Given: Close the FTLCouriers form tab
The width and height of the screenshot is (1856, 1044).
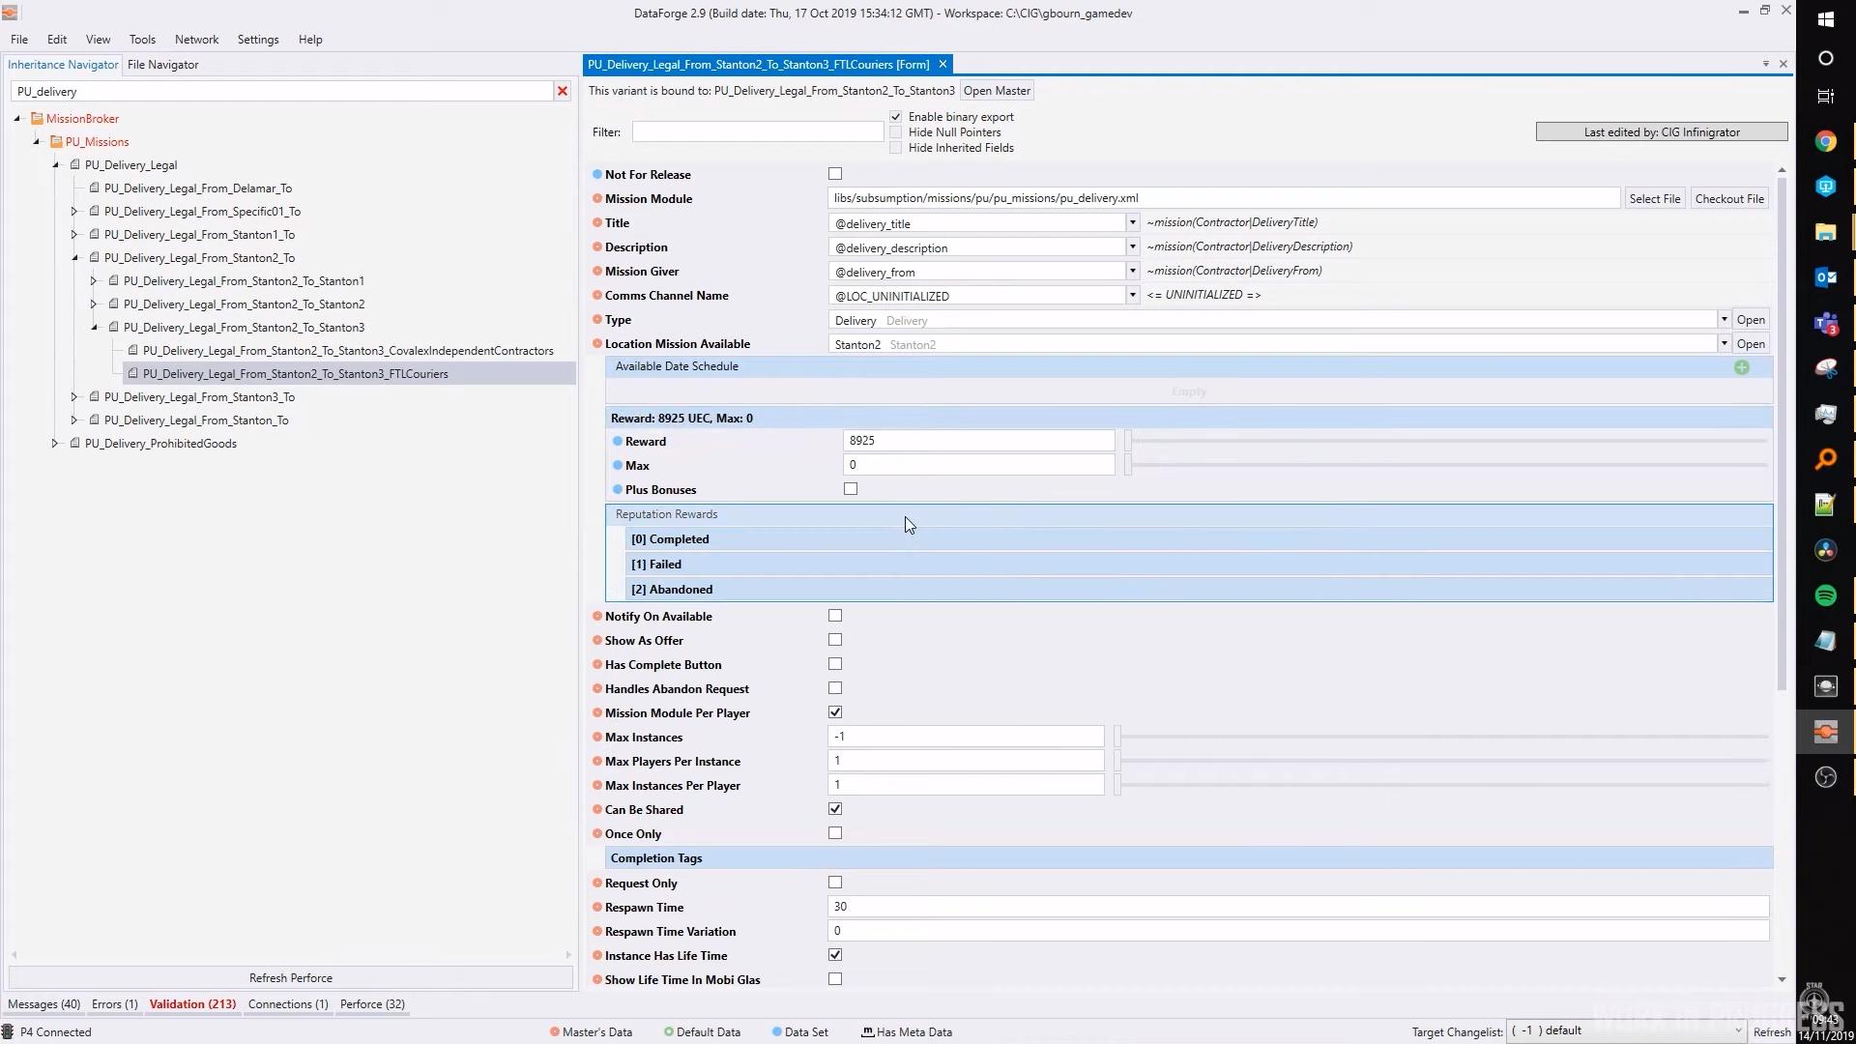Looking at the screenshot, I should coord(942,64).
